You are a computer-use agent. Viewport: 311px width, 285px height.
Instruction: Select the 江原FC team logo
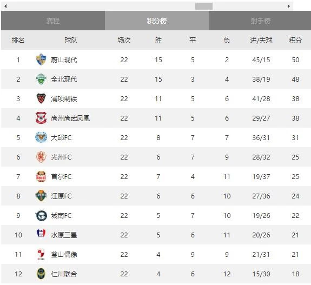tap(41, 196)
